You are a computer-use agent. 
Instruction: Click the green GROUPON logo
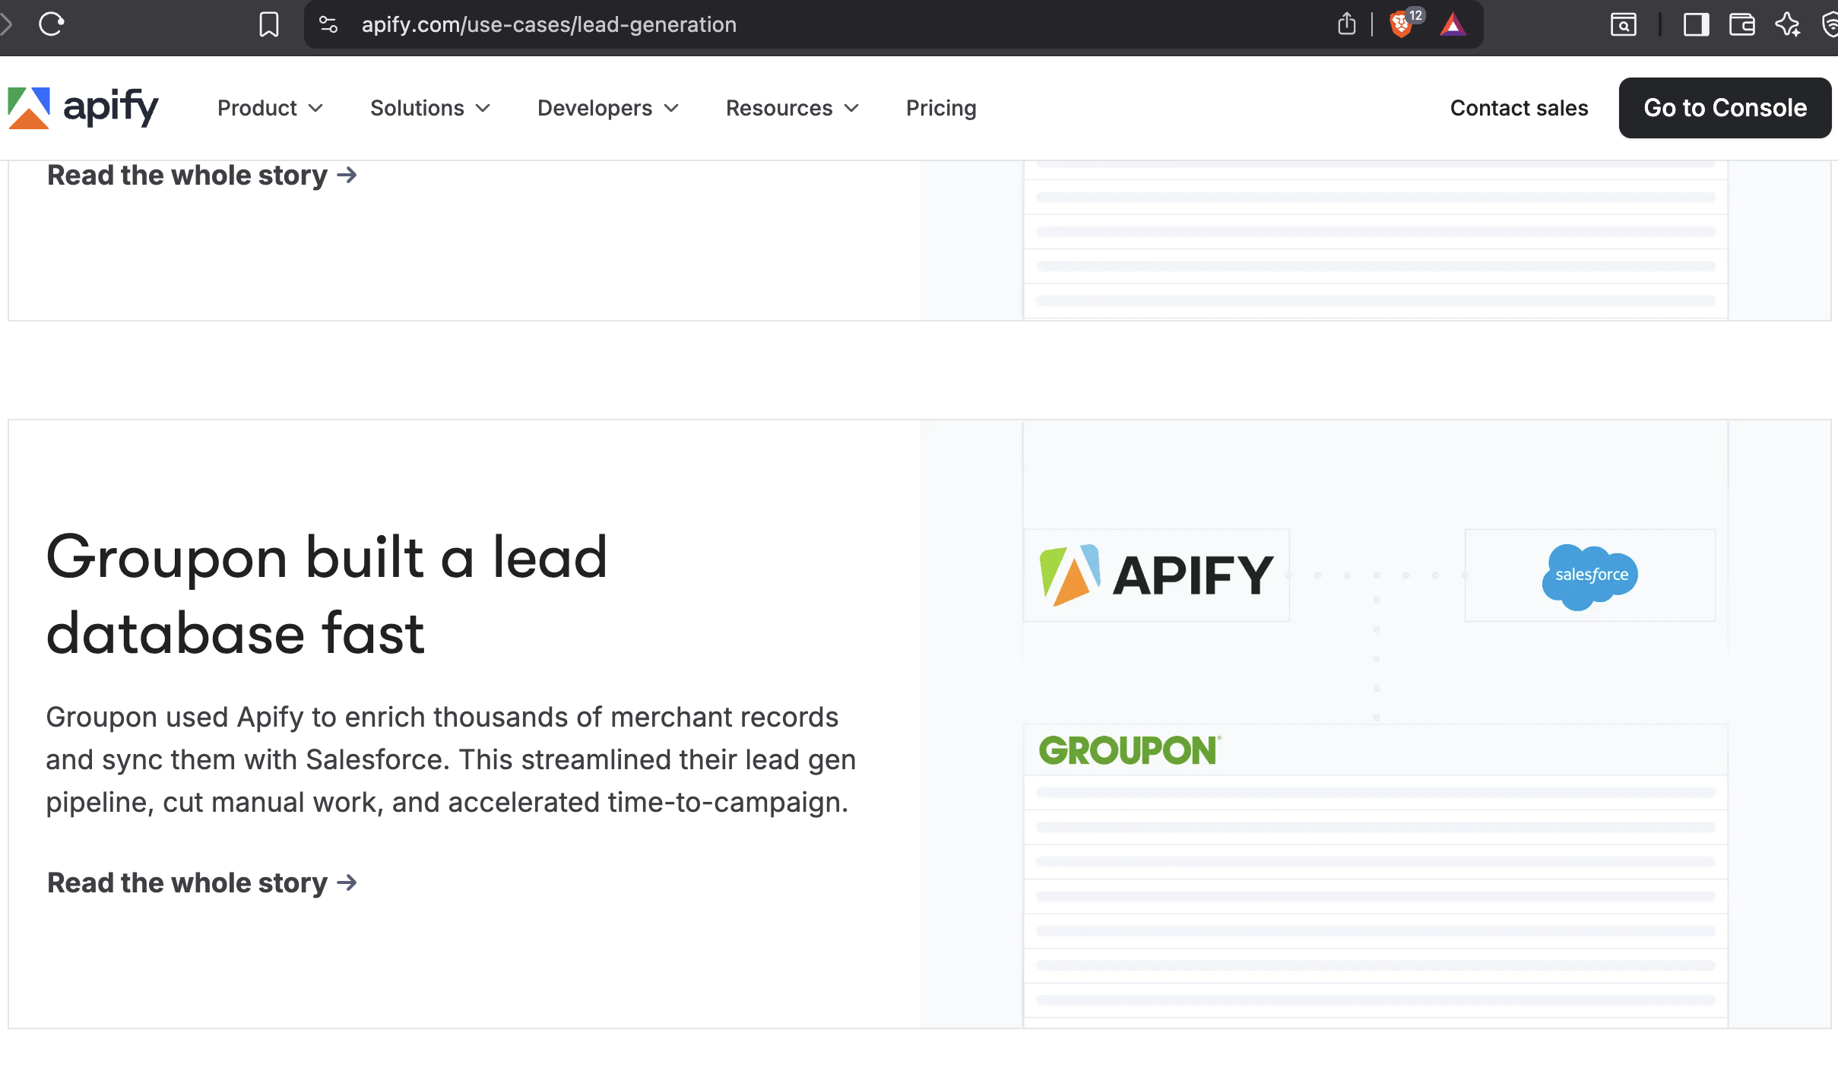pyautogui.click(x=1130, y=750)
